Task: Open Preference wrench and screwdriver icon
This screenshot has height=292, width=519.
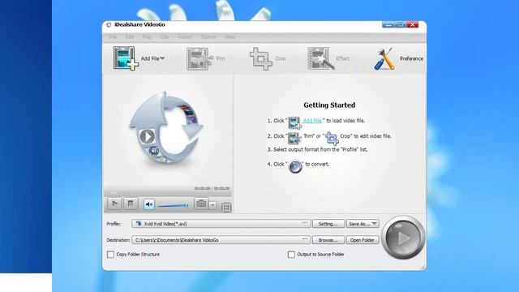Action: 384,58
